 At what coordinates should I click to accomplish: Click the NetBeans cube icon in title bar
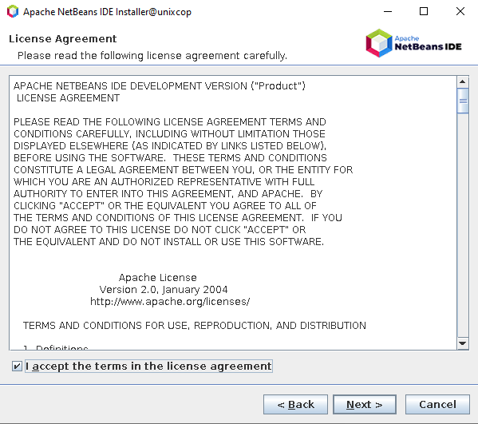pos(13,12)
